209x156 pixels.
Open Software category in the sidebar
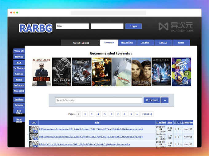19,85
